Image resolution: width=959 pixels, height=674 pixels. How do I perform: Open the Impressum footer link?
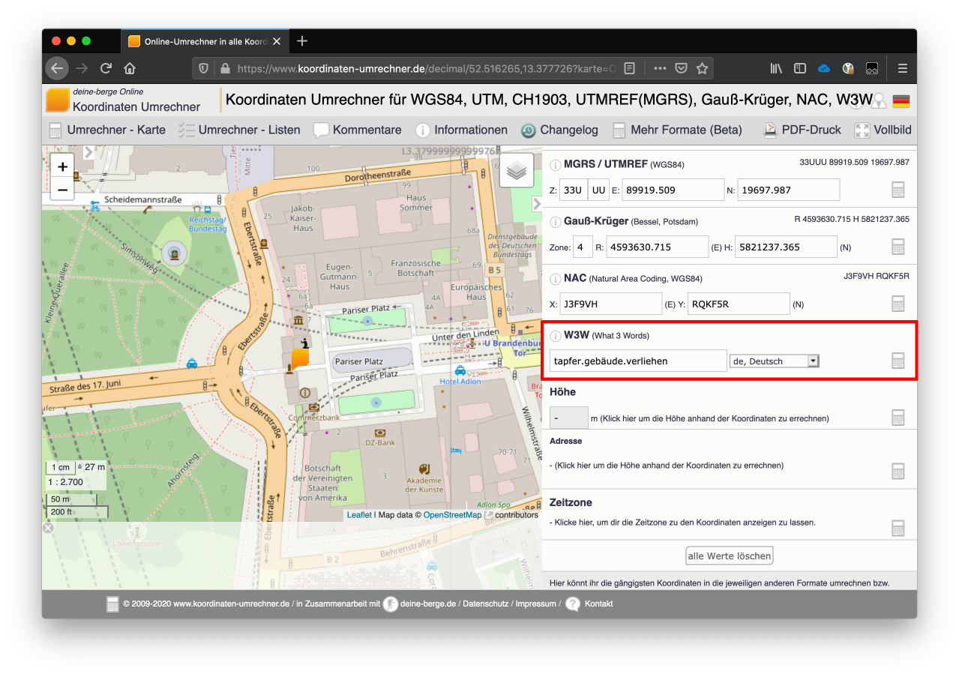(x=535, y=604)
